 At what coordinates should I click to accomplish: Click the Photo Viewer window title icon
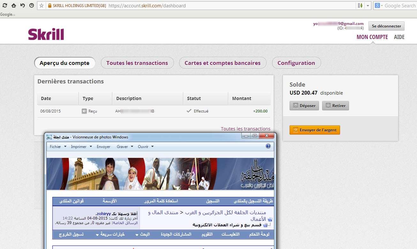[49, 137]
